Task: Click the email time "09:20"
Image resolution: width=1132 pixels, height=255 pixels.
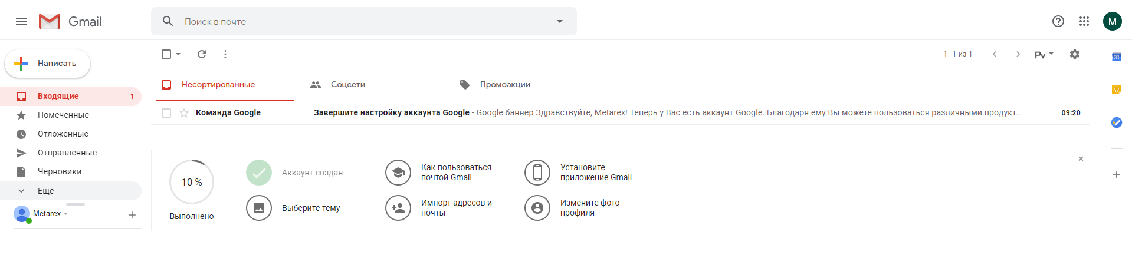Action: (1071, 112)
